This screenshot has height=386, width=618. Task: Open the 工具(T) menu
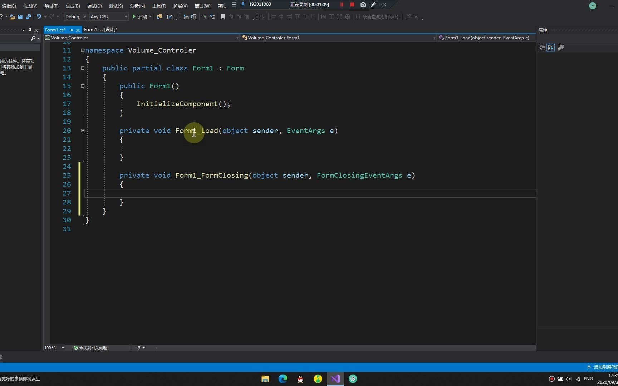click(159, 6)
